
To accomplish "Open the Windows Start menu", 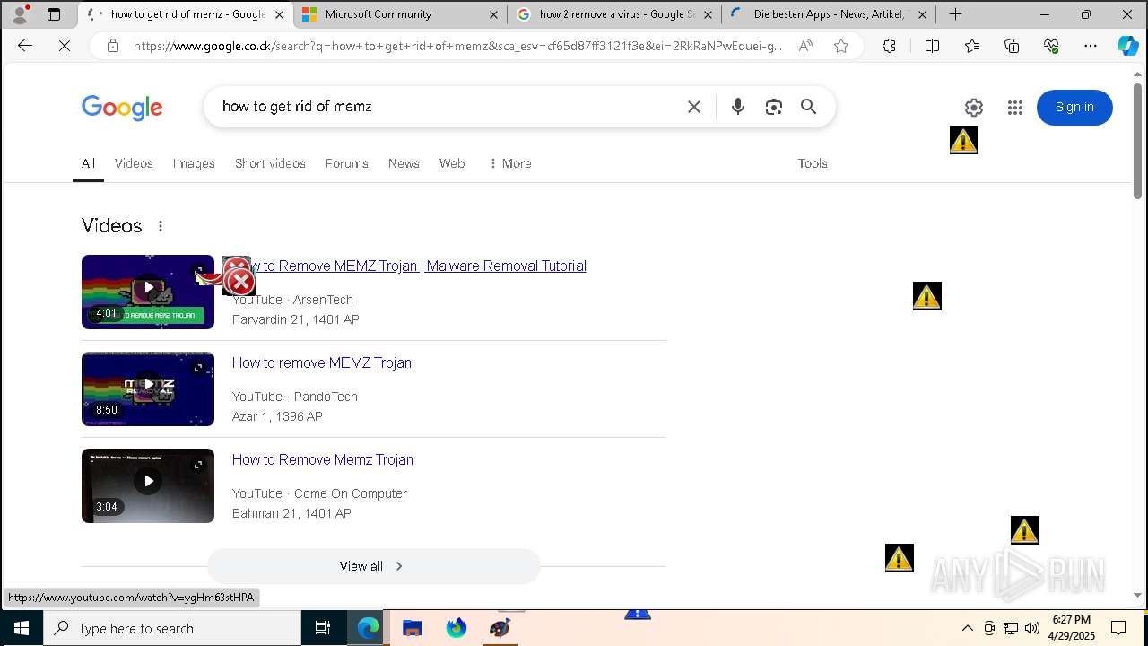I will click(22, 628).
